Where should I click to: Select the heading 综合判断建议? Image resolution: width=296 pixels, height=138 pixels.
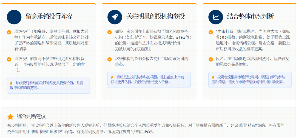31,116
